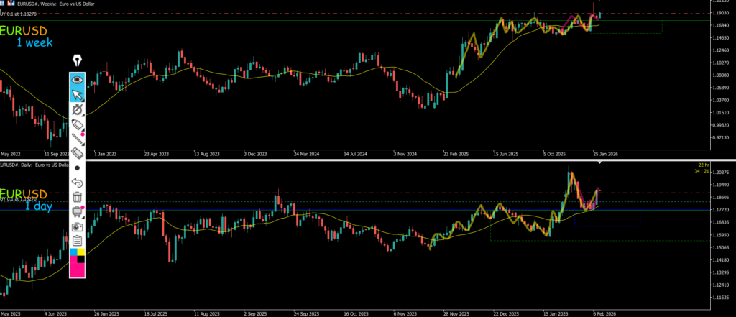The width and height of the screenshot is (736, 317).
Task: Open the whiteboard screen tool
Action: pyautogui.click(x=77, y=211)
